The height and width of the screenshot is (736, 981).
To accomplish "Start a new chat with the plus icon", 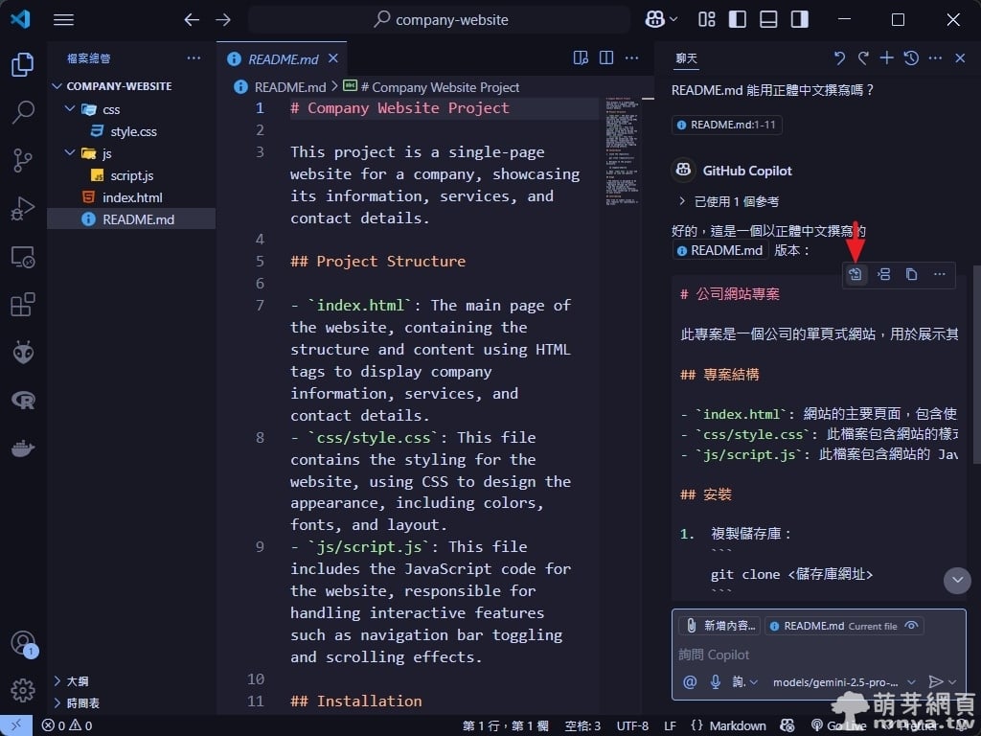I will click(887, 58).
